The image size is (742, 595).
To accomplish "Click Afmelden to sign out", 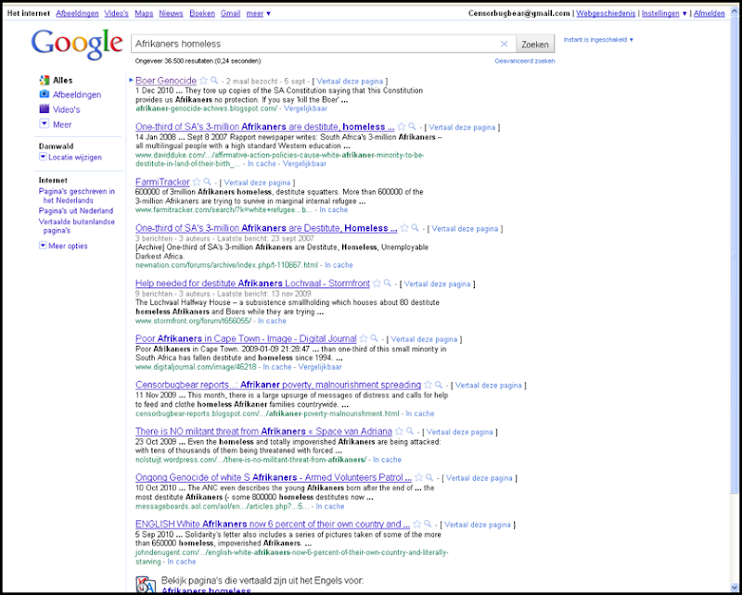I will (x=709, y=13).
